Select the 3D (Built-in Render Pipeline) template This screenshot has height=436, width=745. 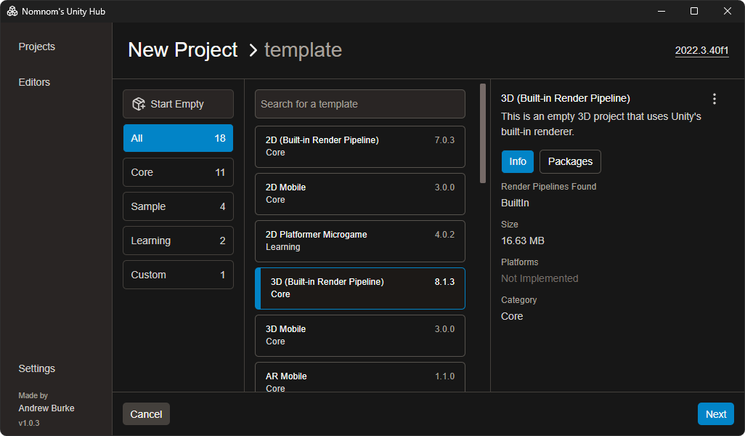click(x=360, y=288)
